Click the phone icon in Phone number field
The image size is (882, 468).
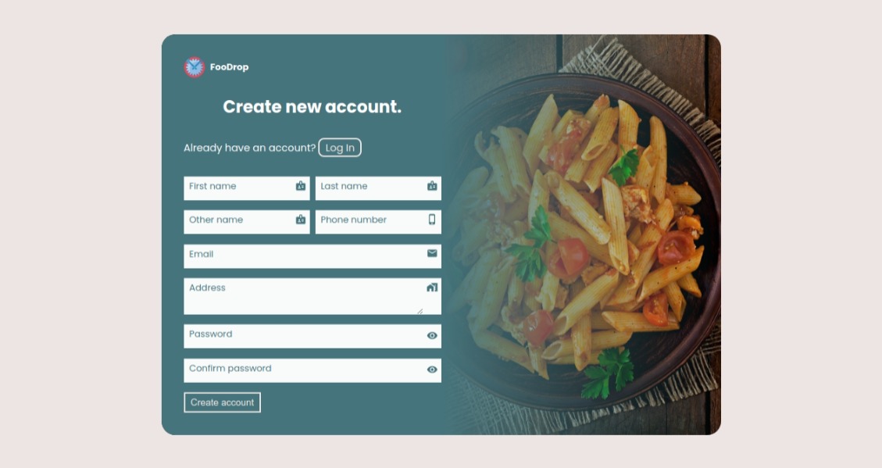click(432, 220)
